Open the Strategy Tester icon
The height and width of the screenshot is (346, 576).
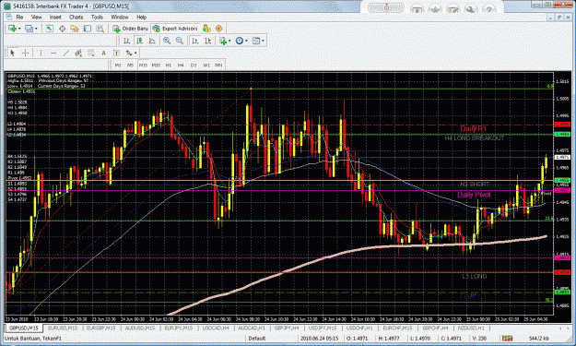point(100,29)
